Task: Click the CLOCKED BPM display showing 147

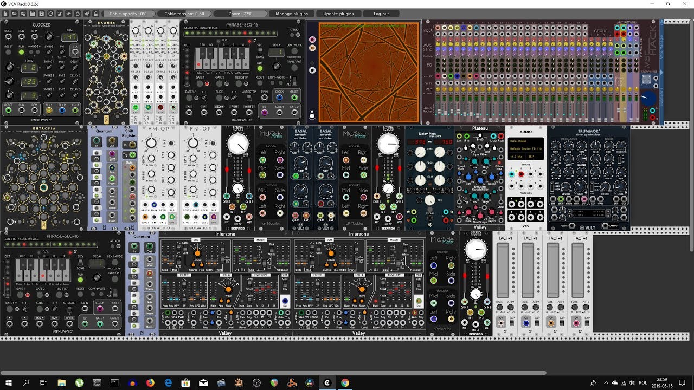Action: pyautogui.click(x=69, y=37)
